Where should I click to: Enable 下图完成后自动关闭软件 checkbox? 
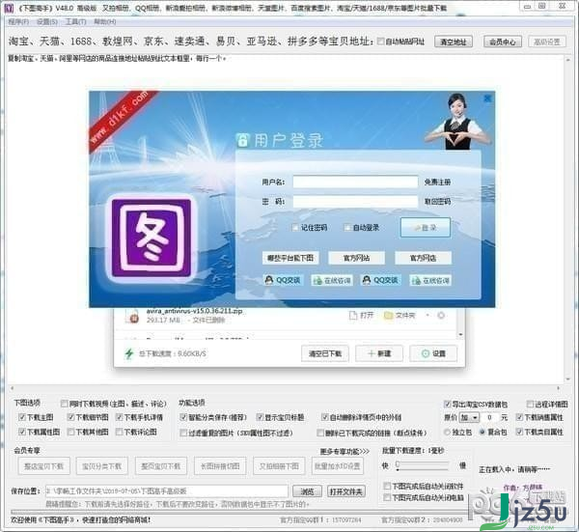387,486
